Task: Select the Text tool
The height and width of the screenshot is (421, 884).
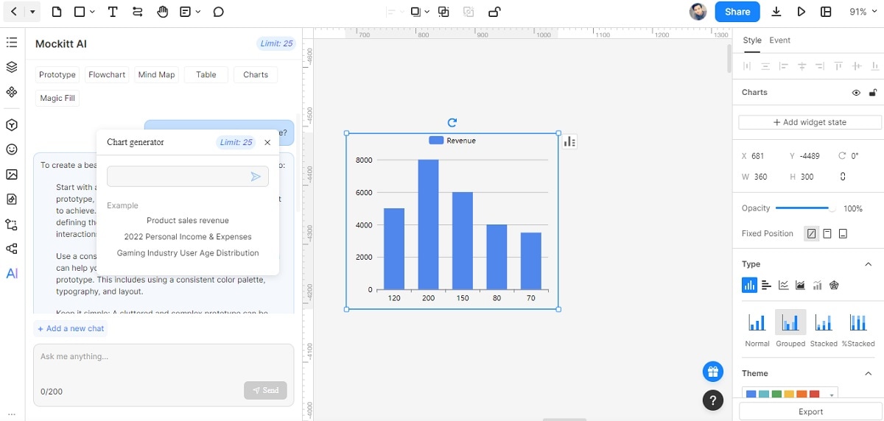Action: [x=113, y=12]
